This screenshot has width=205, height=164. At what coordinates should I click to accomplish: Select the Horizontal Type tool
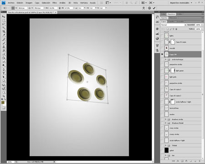[4, 73]
